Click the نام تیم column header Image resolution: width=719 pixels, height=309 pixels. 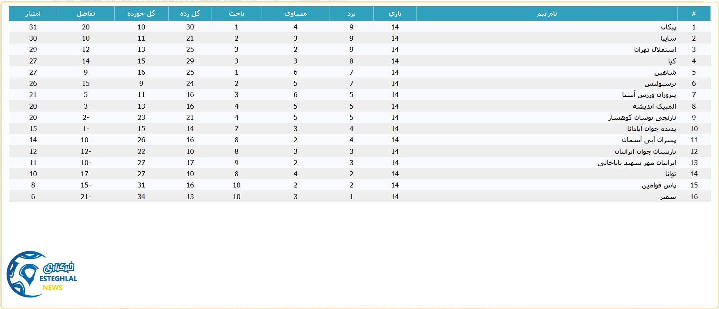pyautogui.click(x=547, y=14)
